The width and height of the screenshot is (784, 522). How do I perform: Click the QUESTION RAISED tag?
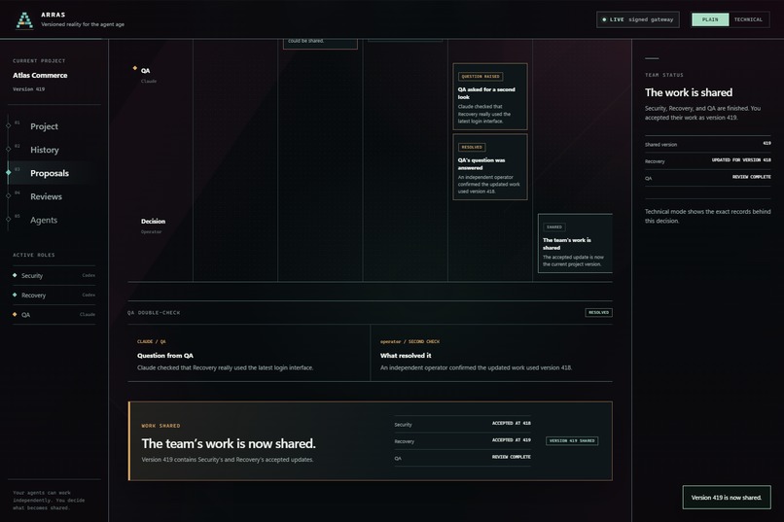point(481,77)
